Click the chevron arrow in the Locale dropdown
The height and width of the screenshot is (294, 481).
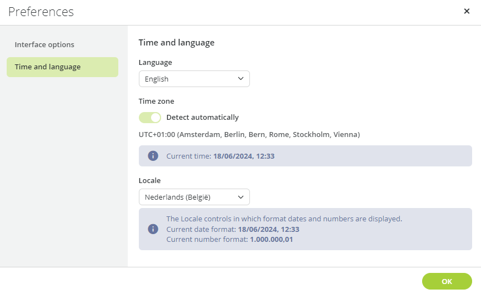point(240,197)
